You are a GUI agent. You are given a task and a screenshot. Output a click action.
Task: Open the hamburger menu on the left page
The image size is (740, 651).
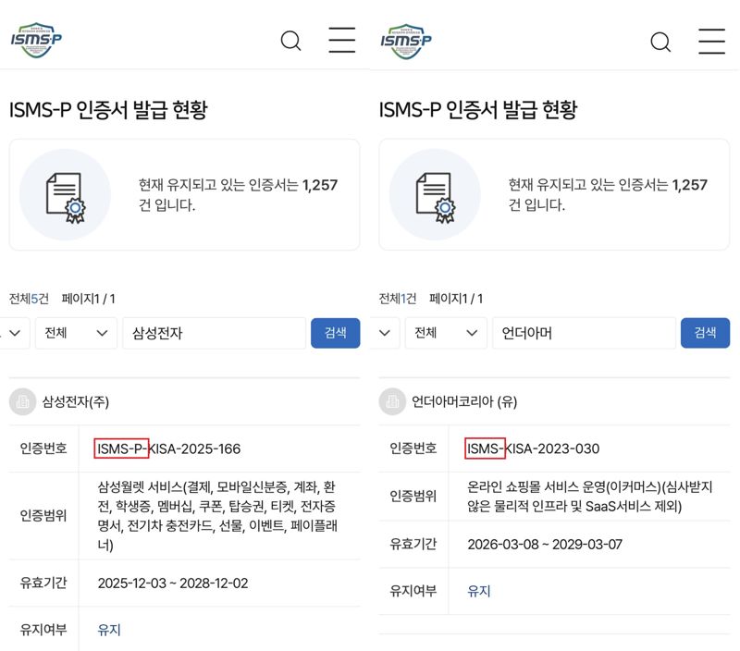pyautogui.click(x=341, y=41)
